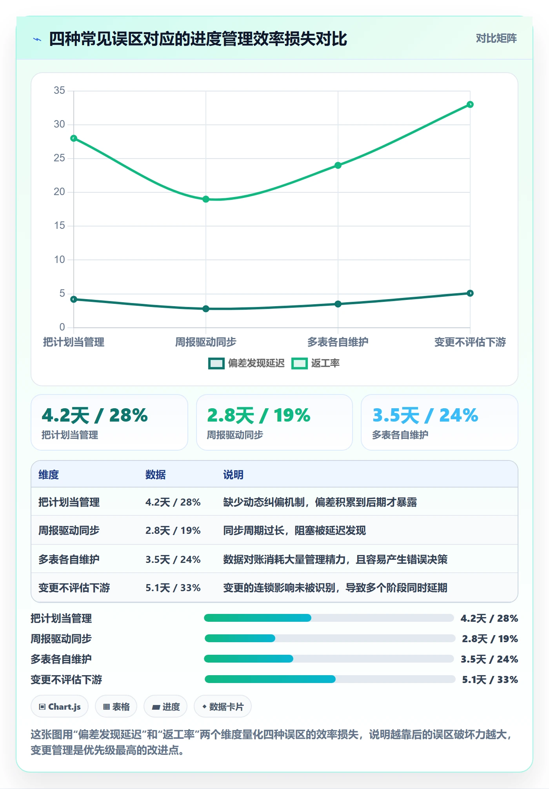Click the 说明 column header
The width and height of the screenshot is (549, 789).
(233, 475)
